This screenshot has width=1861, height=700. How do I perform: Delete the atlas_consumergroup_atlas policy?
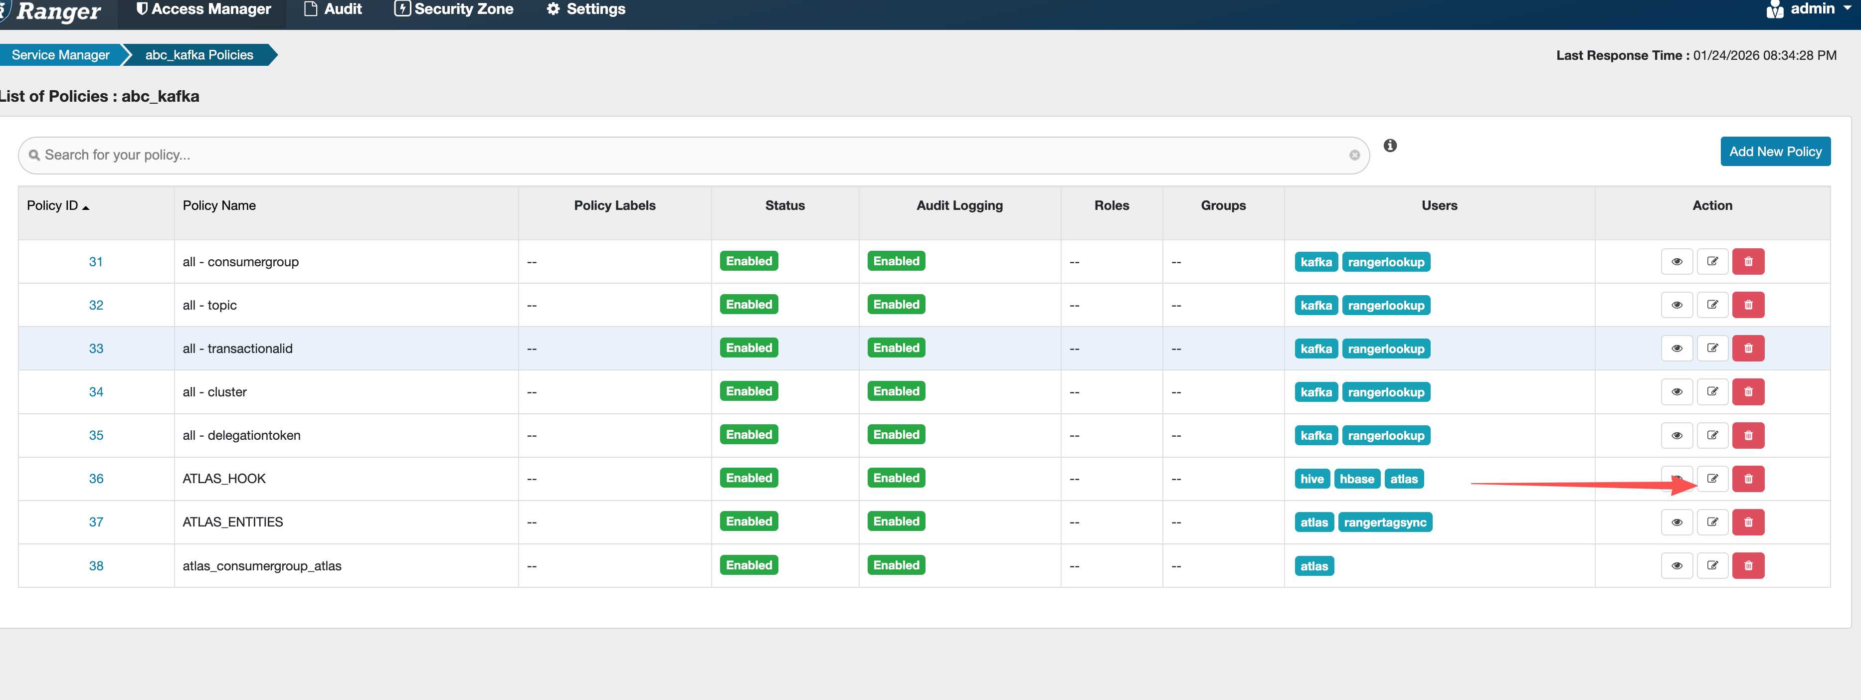coord(1748,566)
